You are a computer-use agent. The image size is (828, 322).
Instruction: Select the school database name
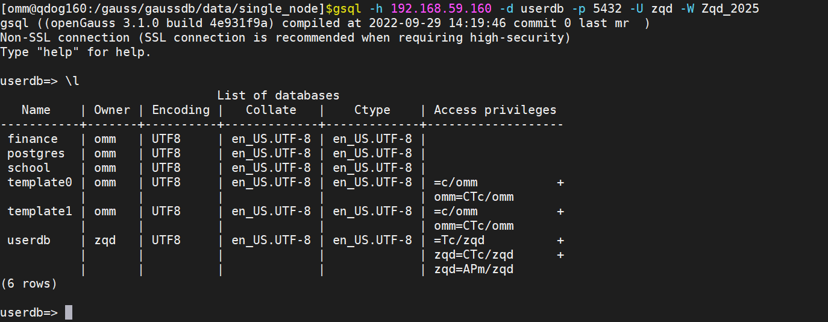[x=29, y=168]
